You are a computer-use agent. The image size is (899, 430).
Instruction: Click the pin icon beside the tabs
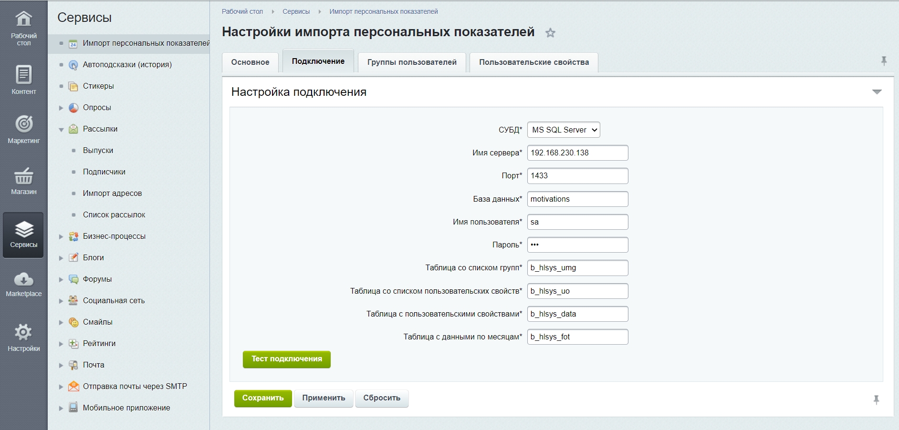click(x=883, y=61)
